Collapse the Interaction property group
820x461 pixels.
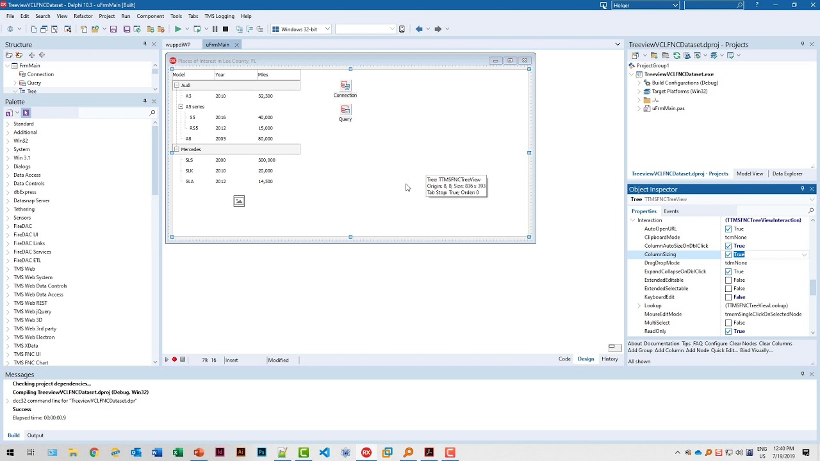(x=633, y=220)
